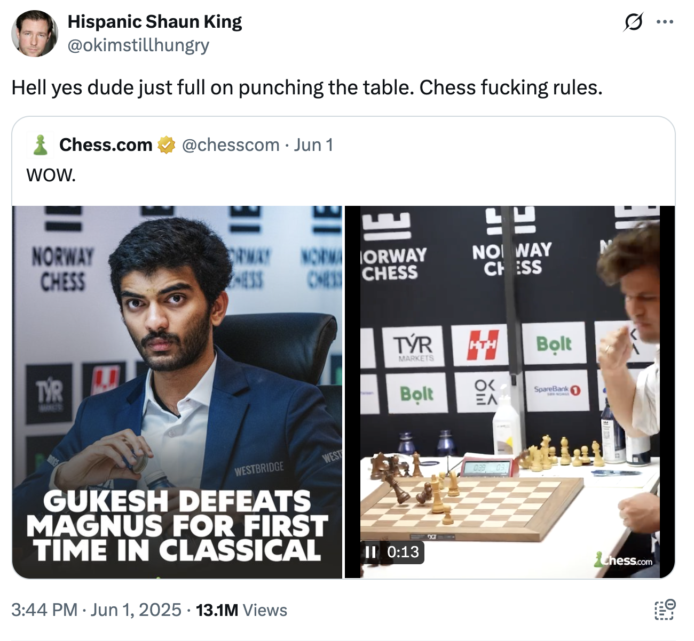Open the quoted tweet's Jun 1 date link
This screenshot has width=694, height=641.
(x=314, y=144)
